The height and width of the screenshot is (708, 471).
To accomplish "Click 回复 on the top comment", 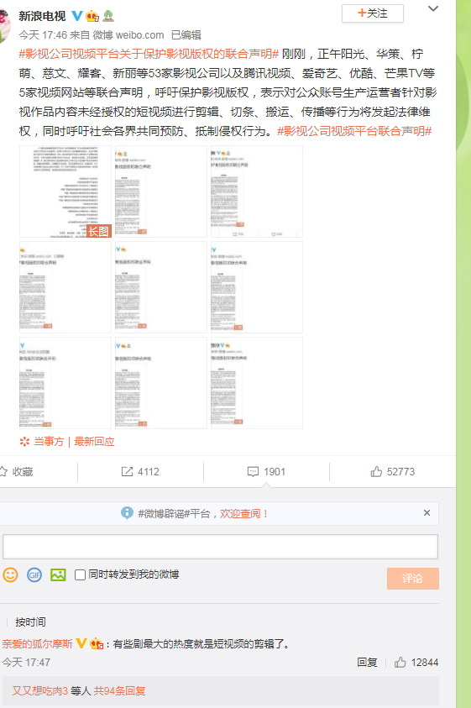I will (x=367, y=663).
